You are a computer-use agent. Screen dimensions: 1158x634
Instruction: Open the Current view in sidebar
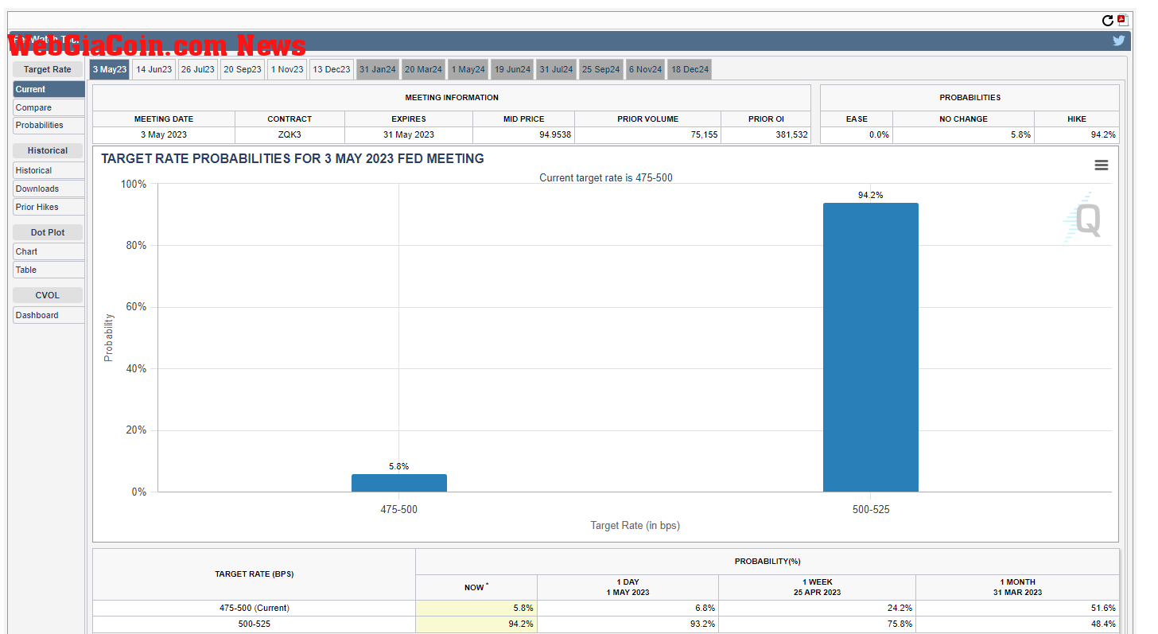pos(49,89)
